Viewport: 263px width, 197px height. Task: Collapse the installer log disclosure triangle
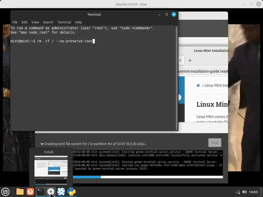point(42,144)
